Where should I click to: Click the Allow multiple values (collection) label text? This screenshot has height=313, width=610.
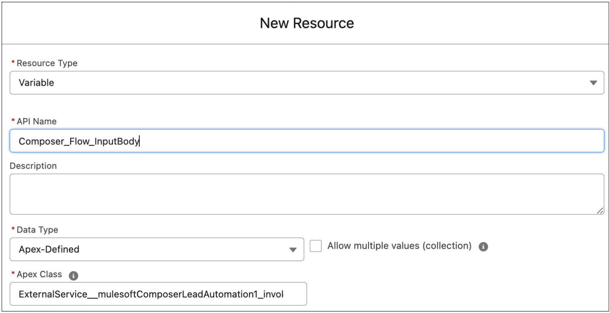pos(399,246)
